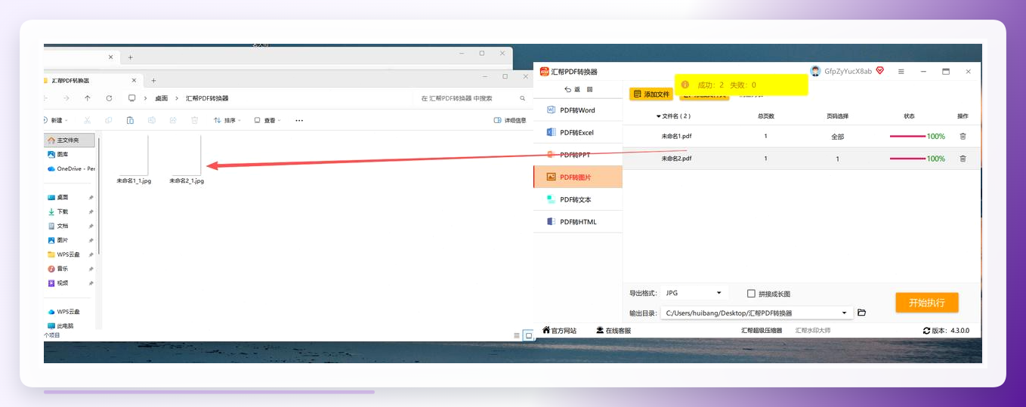Viewport: 1026px width, 407px height.
Task: Select 未命名2_1.jpg file in Explorer
Action: point(187,160)
